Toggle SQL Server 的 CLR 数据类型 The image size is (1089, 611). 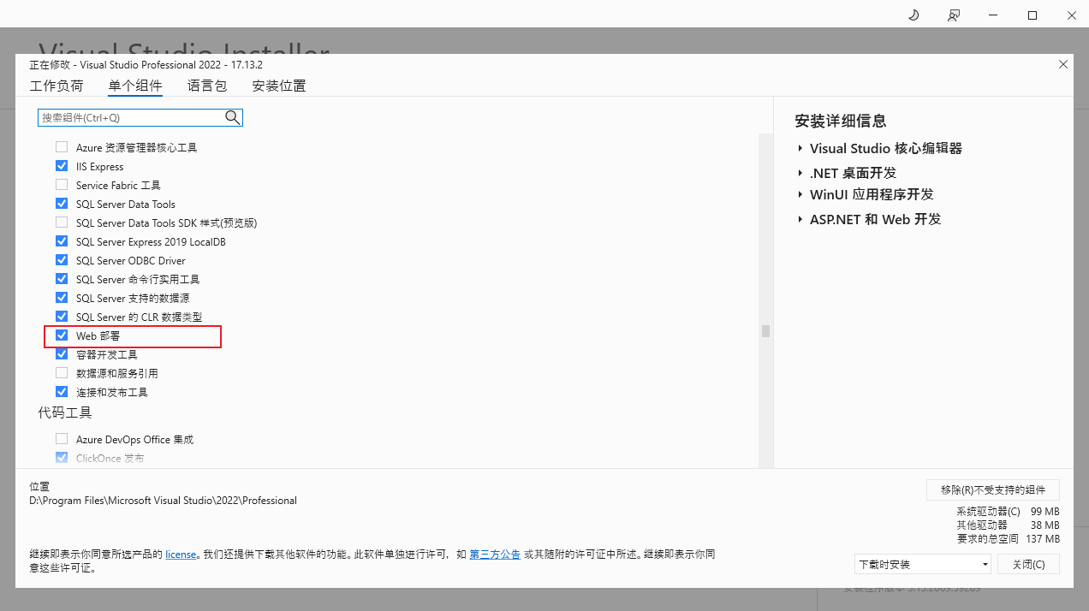pos(62,317)
